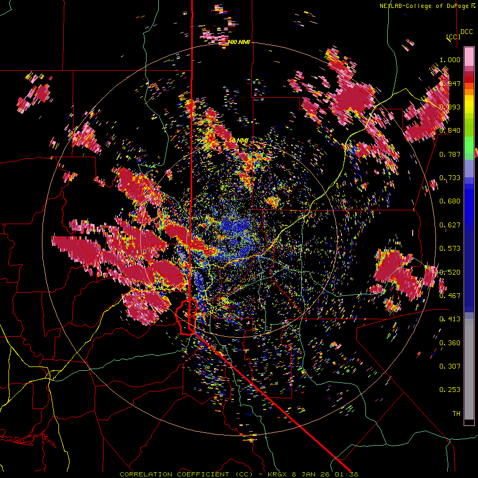Click the 0.360 legend value
The image size is (478, 478).
pyautogui.click(x=450, y=343)
